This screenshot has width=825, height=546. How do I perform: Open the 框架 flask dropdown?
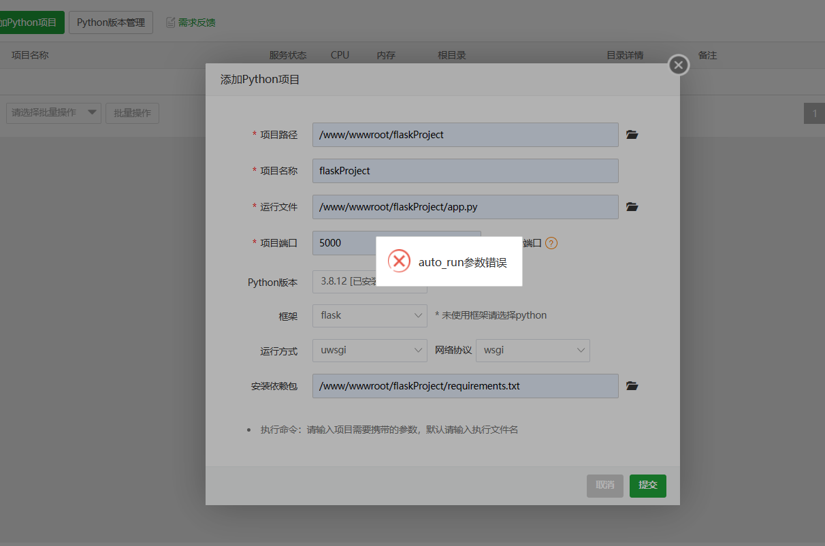[x=370, y=315]
